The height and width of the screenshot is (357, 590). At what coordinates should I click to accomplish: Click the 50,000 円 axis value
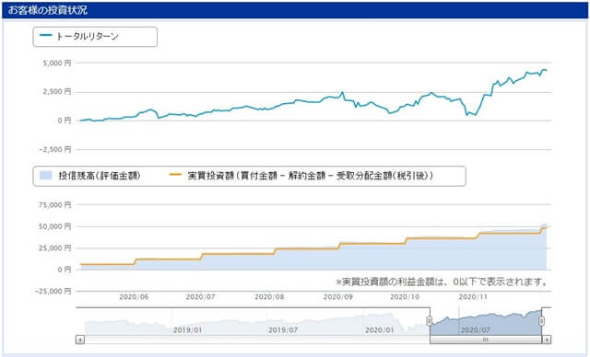point(55,226)
